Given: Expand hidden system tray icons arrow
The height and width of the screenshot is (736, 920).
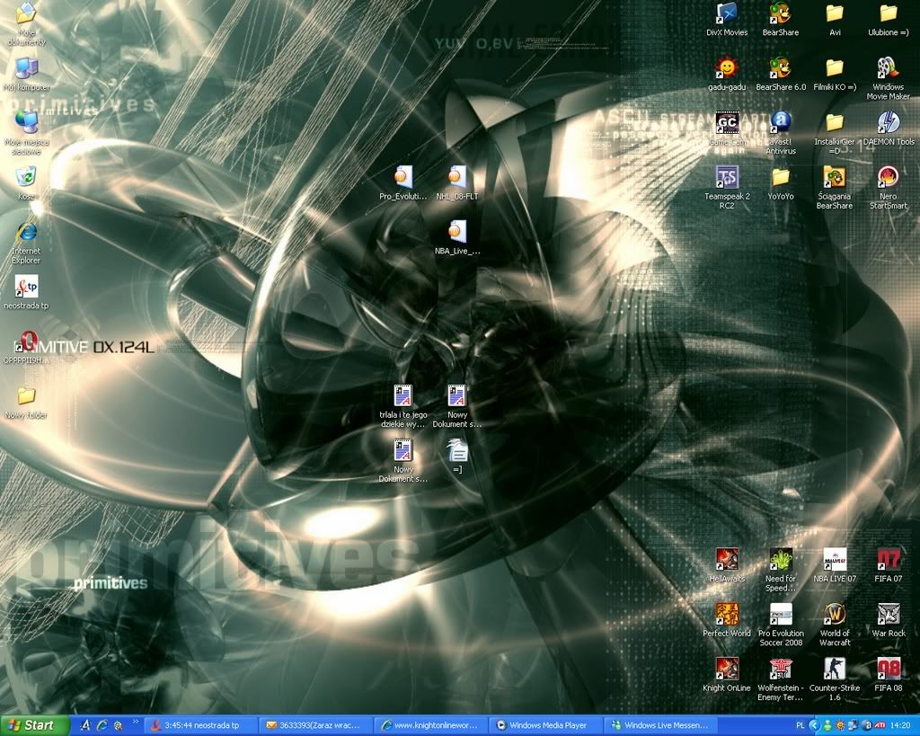Looking at the screenshot, I should (814, 725).
